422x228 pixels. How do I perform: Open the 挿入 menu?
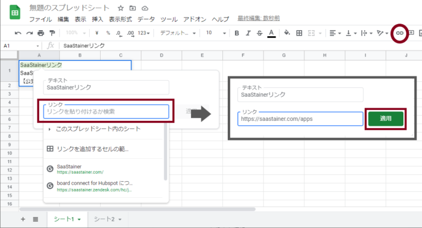pos(98,19)
